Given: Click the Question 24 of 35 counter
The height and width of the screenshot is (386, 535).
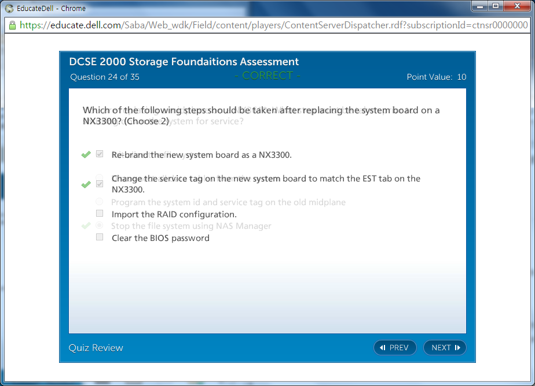Looking at the screenshot, I should [x=105, y=77].
